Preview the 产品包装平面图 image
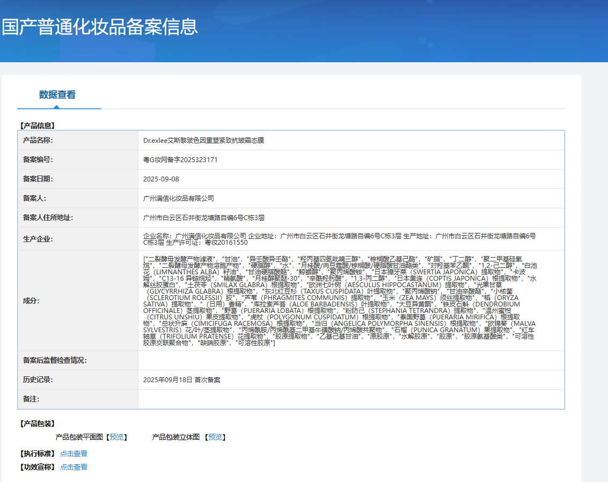Screen dimensions: 608x482 pyautogui.click(x=116, y=437)
